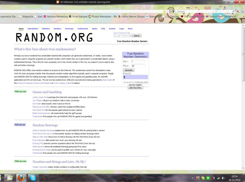Open the News menu item
245x182 pixels.
pos(130,29)
